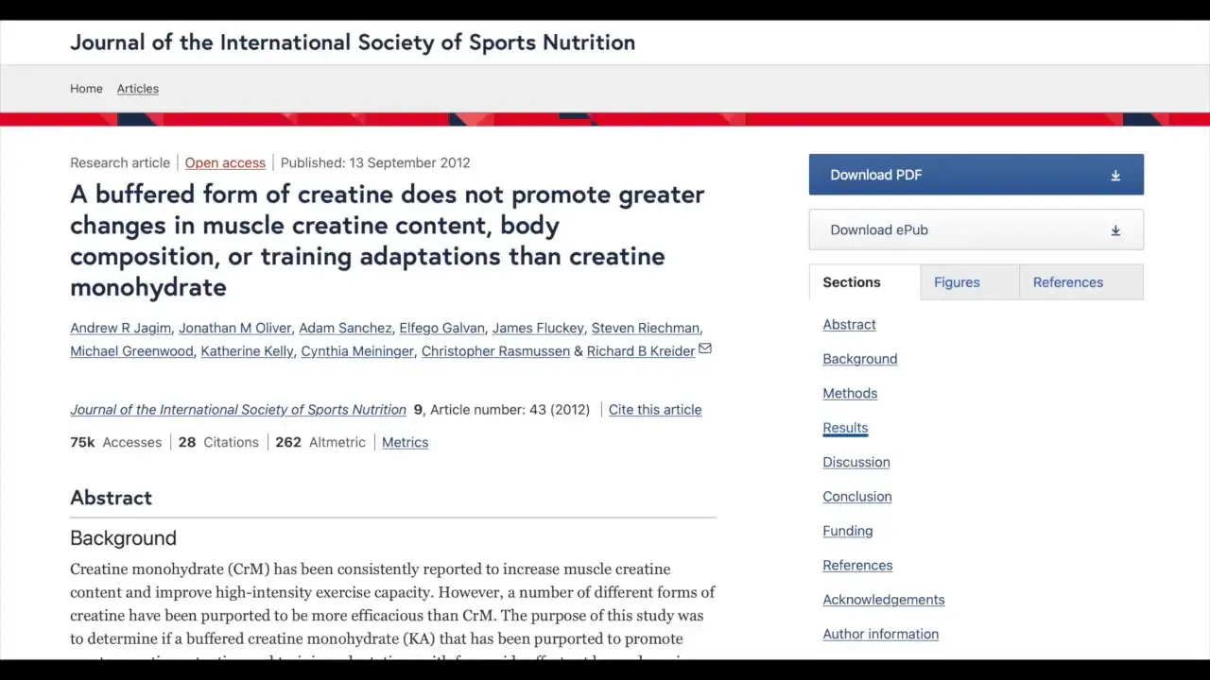Click the Article number: 43 (2012) text
The height and width of the screenshot is (680, 1210).
[510, 410]
